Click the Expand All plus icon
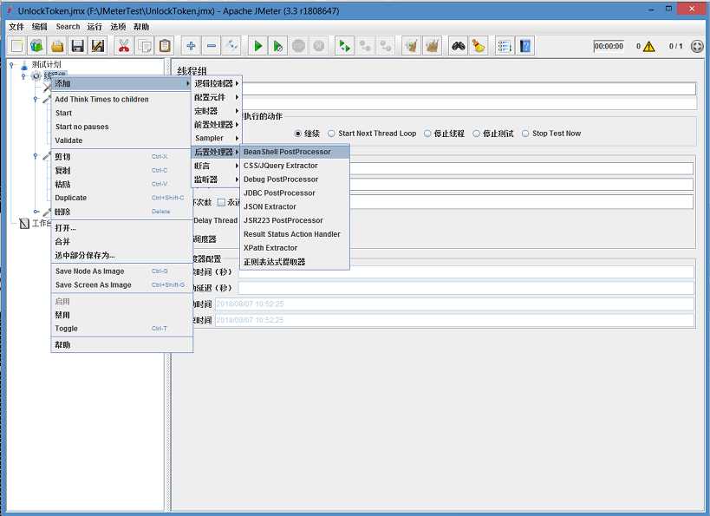Image resolution: width=710 pixels, height=516 pixels. pos(191,46)
